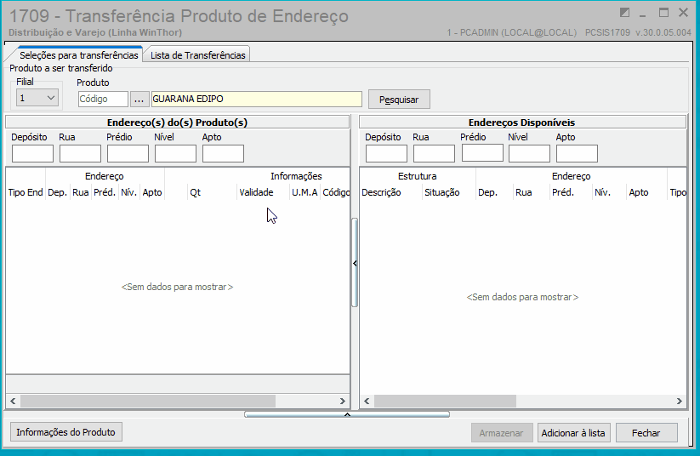Click Rua field under Endereço(s) do(s) Produto(s)
700x456 pixels.
pyautogui.click(x=80, y=154)
